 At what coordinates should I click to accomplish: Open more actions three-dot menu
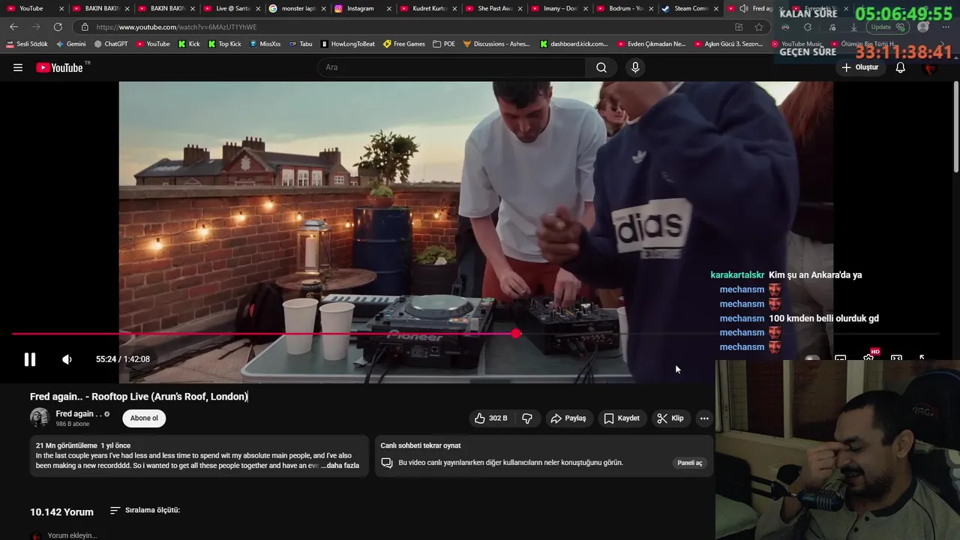(704, 418)
